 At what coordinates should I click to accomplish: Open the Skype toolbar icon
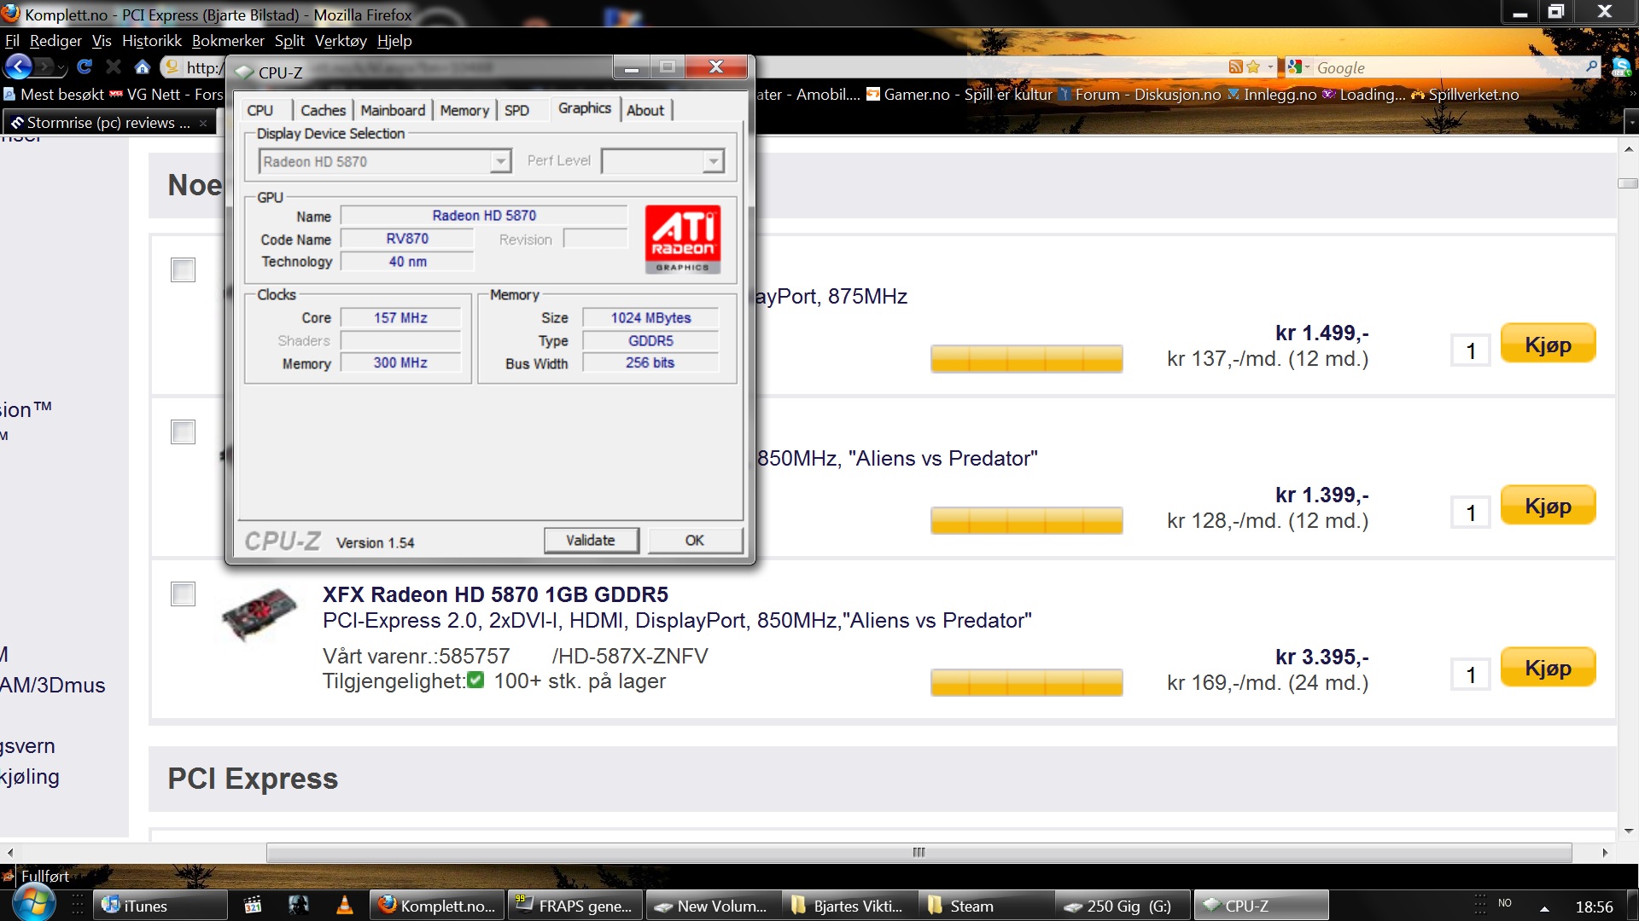(x=1620, y=67)
